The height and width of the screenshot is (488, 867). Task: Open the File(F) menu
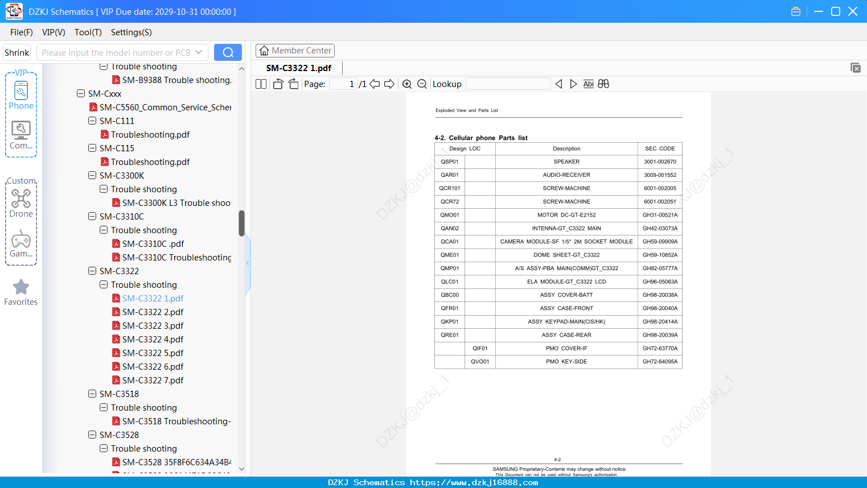click(22, 32)
